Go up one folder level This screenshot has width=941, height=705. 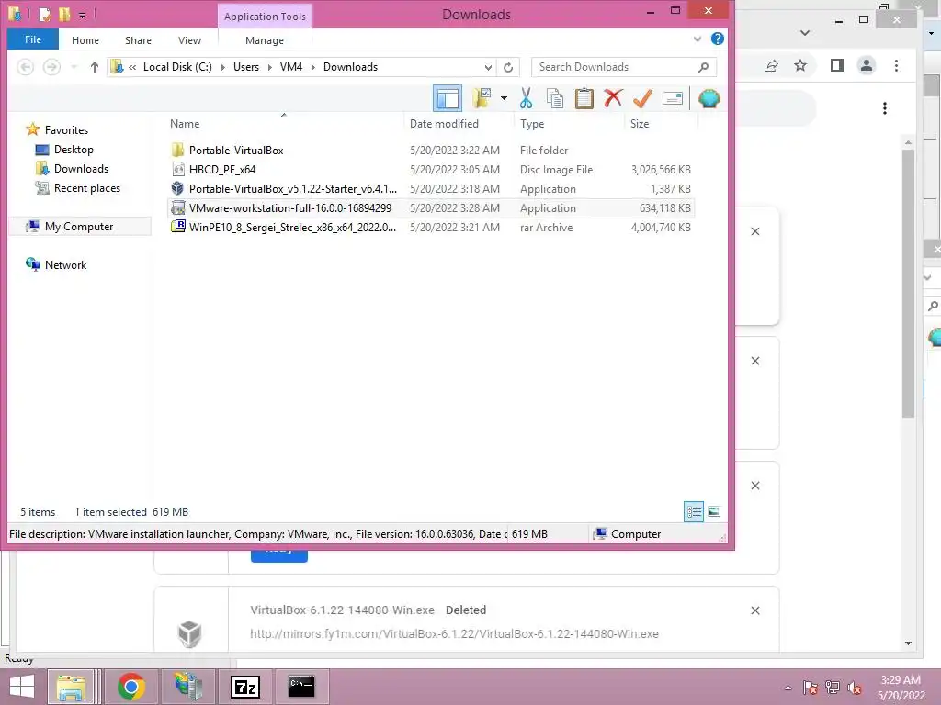[x=95, y=67]
